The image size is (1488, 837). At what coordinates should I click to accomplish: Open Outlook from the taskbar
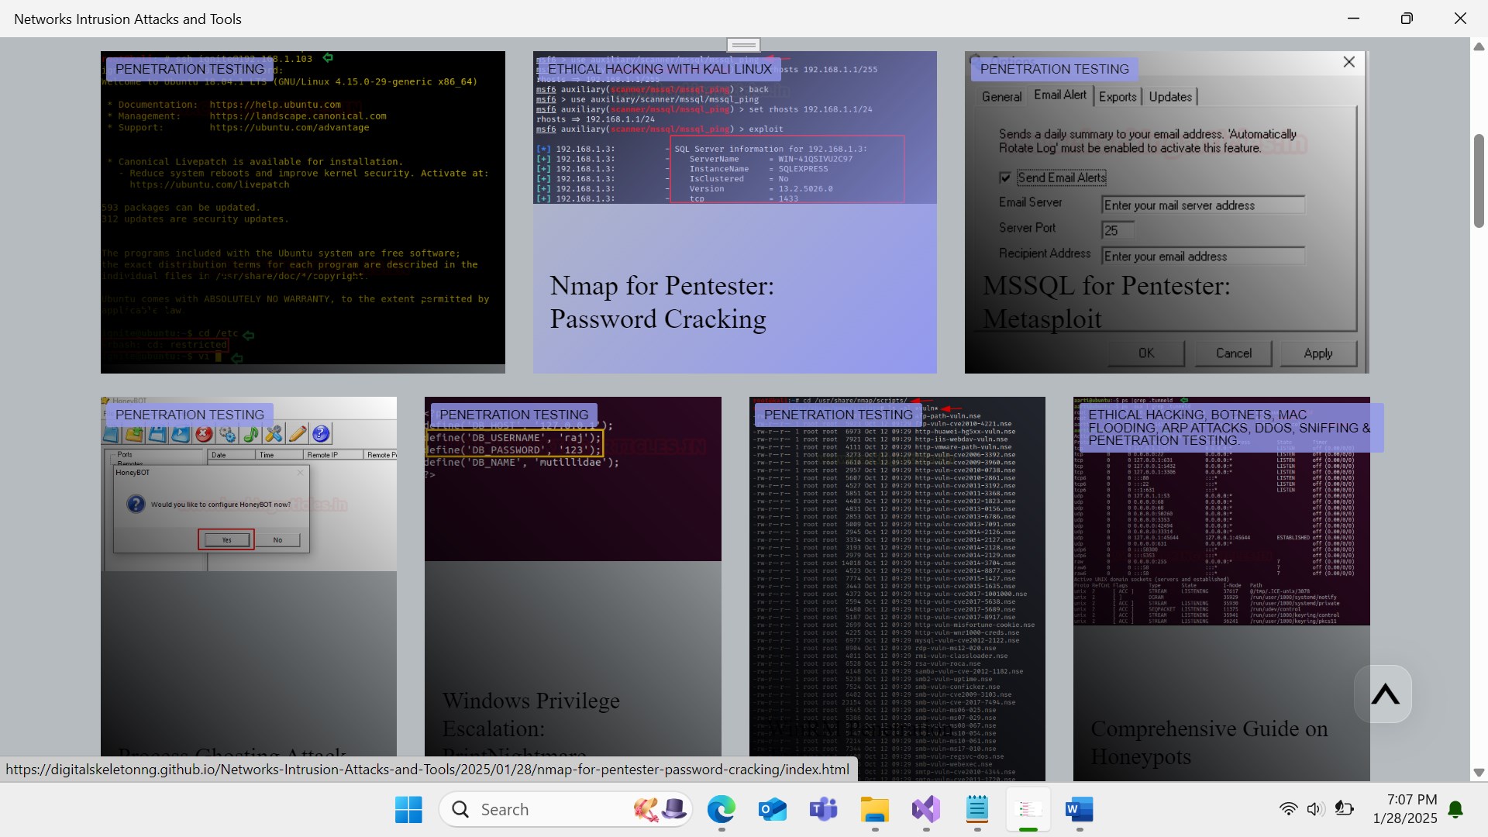(x=772, y=809)
